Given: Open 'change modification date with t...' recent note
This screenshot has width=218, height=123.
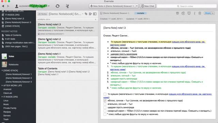Looking at the screenshot, I should pyautogui.click(x=20, y=43).
